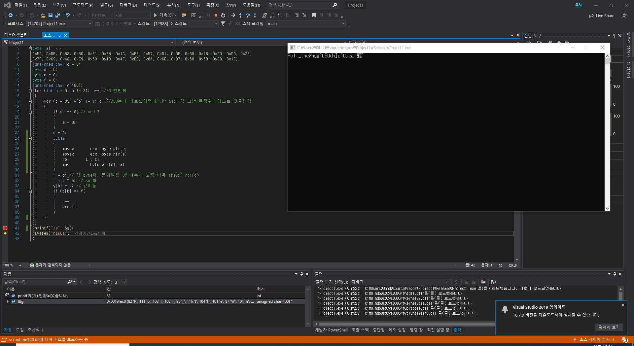Image resolution: width=634 pixels, height=346 pixels.
Task: Open the editor zoom 100 % dropdown
Action: click(12, 265)
